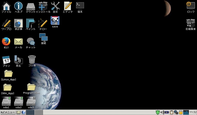The image size is (197, 115).
Task: Open the メニュー start menu button
Action: [8, 112]
